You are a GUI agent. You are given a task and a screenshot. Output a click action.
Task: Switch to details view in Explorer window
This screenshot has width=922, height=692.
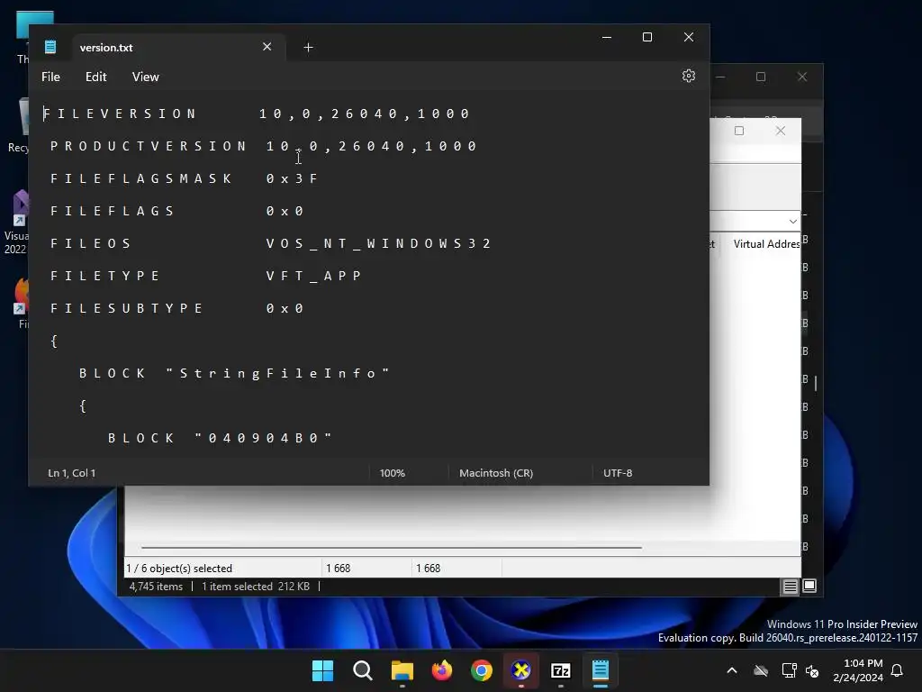790,586
